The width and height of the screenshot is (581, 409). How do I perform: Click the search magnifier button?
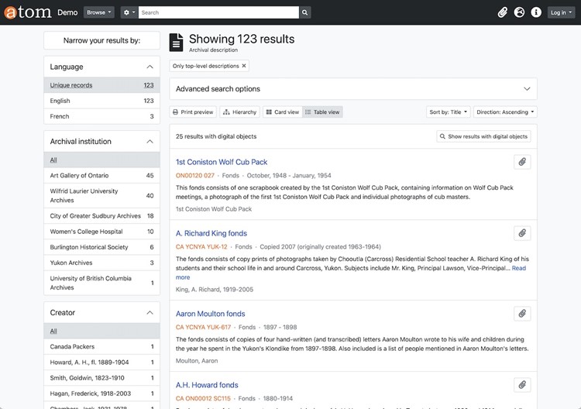pyautogui.click(x=305, y=12)
